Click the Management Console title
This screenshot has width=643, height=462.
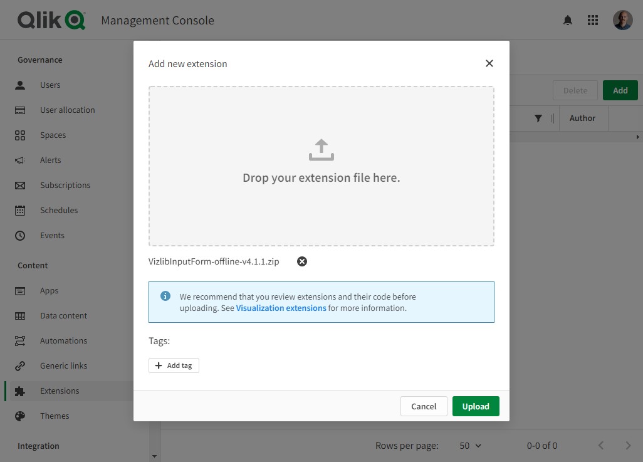point(157,20)
